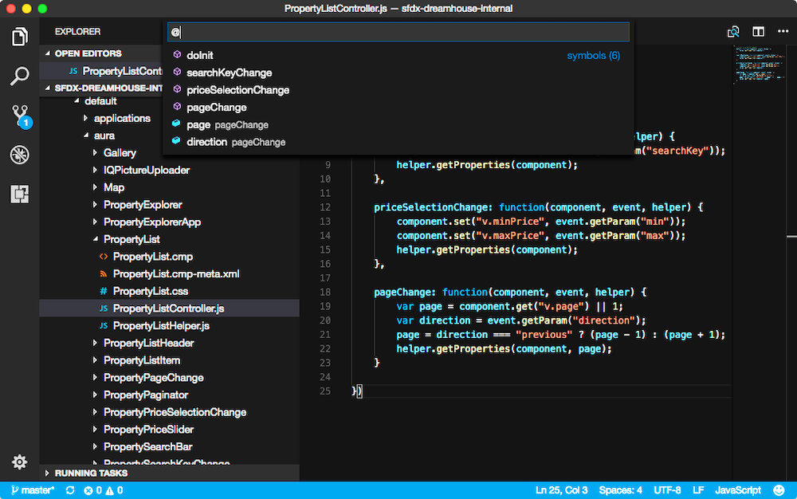Image resolution: width=797 pixels, height=499 pixels.
Task: Click the master branch indicator
Action: tap(32, 490)
